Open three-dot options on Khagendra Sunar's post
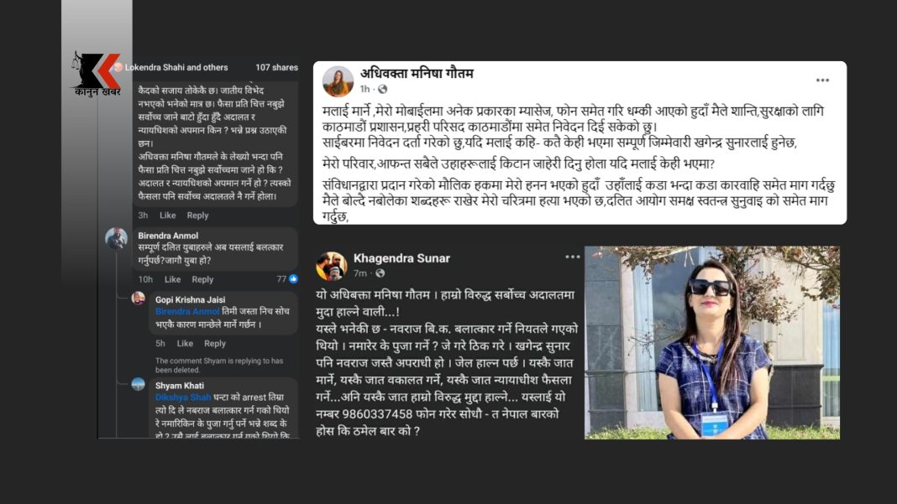The height and width of the screenshot is (504, 897). [573, 257]
